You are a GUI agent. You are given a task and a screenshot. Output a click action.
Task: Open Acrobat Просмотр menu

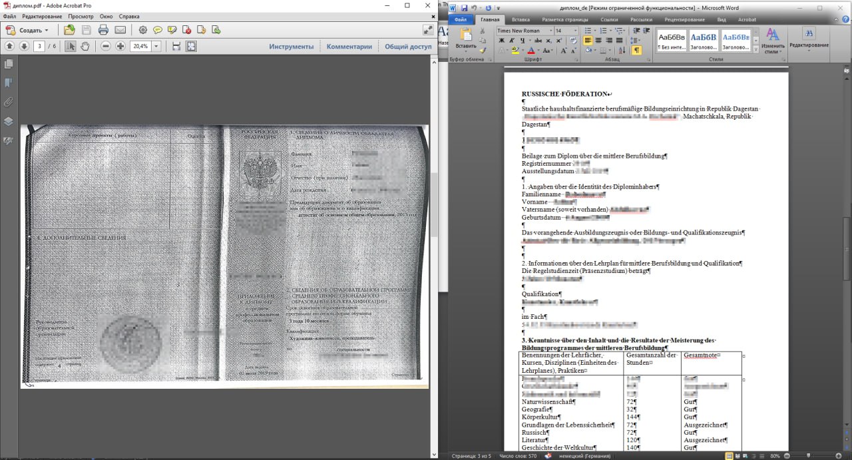tap(81, 16)
